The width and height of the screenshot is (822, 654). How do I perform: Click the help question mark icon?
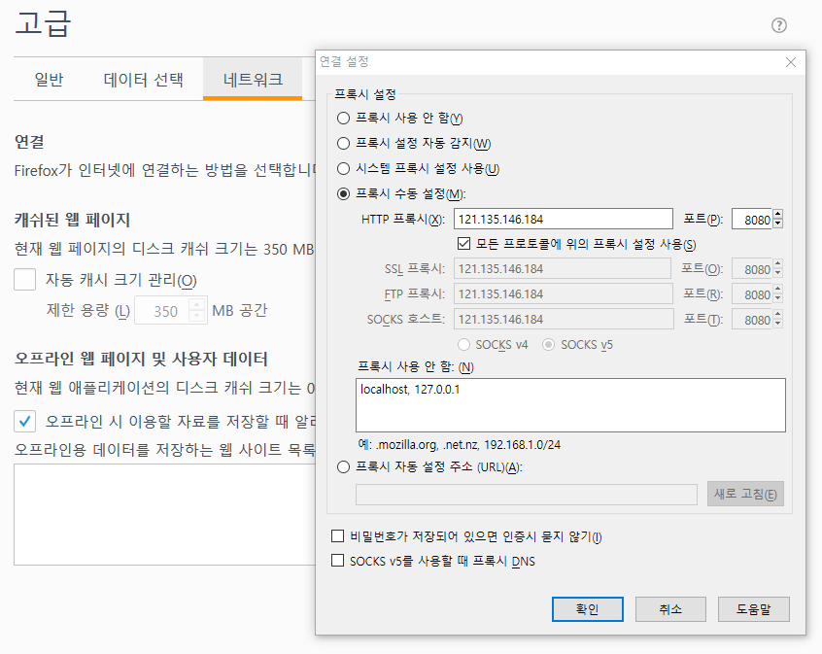pyautogui.click(x=778, y=26)
